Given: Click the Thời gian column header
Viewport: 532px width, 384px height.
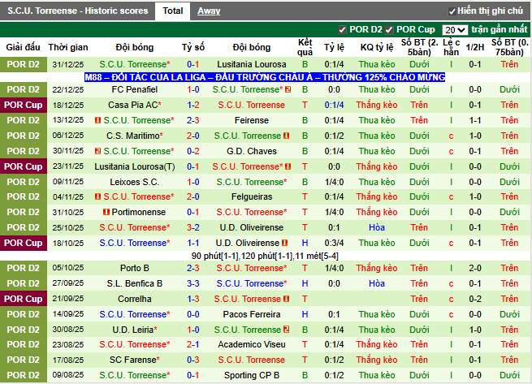Looking at the screenshot, I should click(x=68, y=47).
